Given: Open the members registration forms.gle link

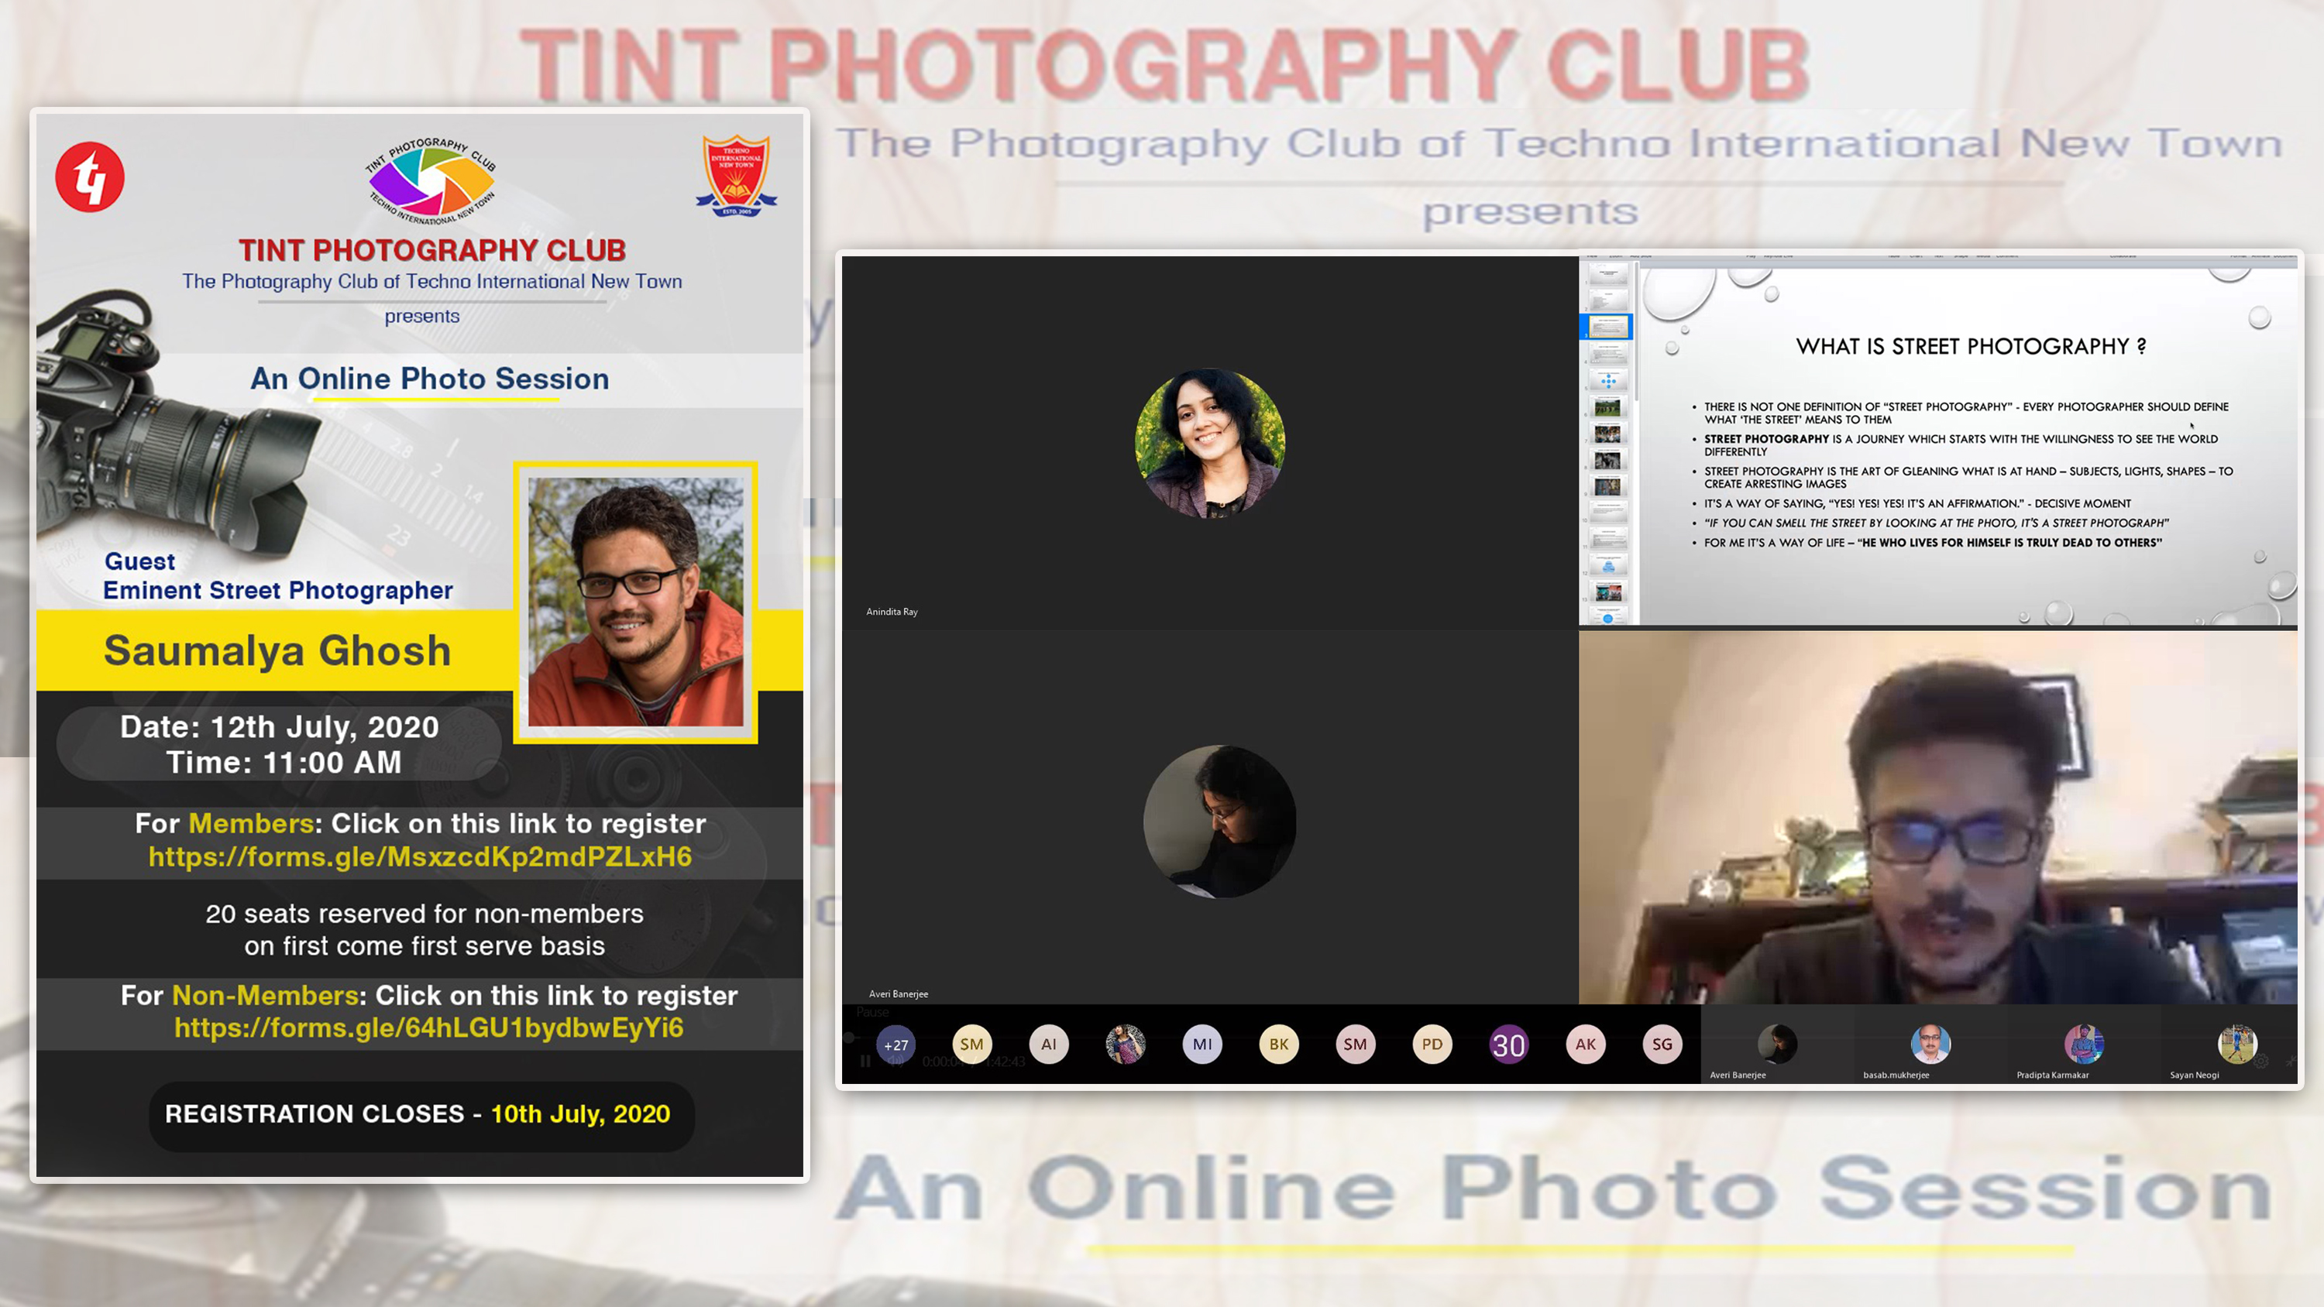Looking at the screenshot, I should (421, 857).
